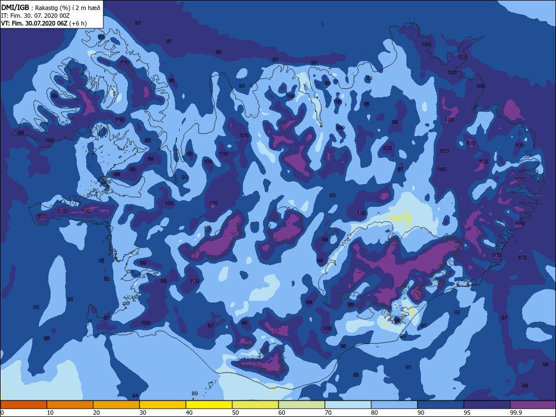Click the 0–10 dark orange legend swatch

point(24,405)
